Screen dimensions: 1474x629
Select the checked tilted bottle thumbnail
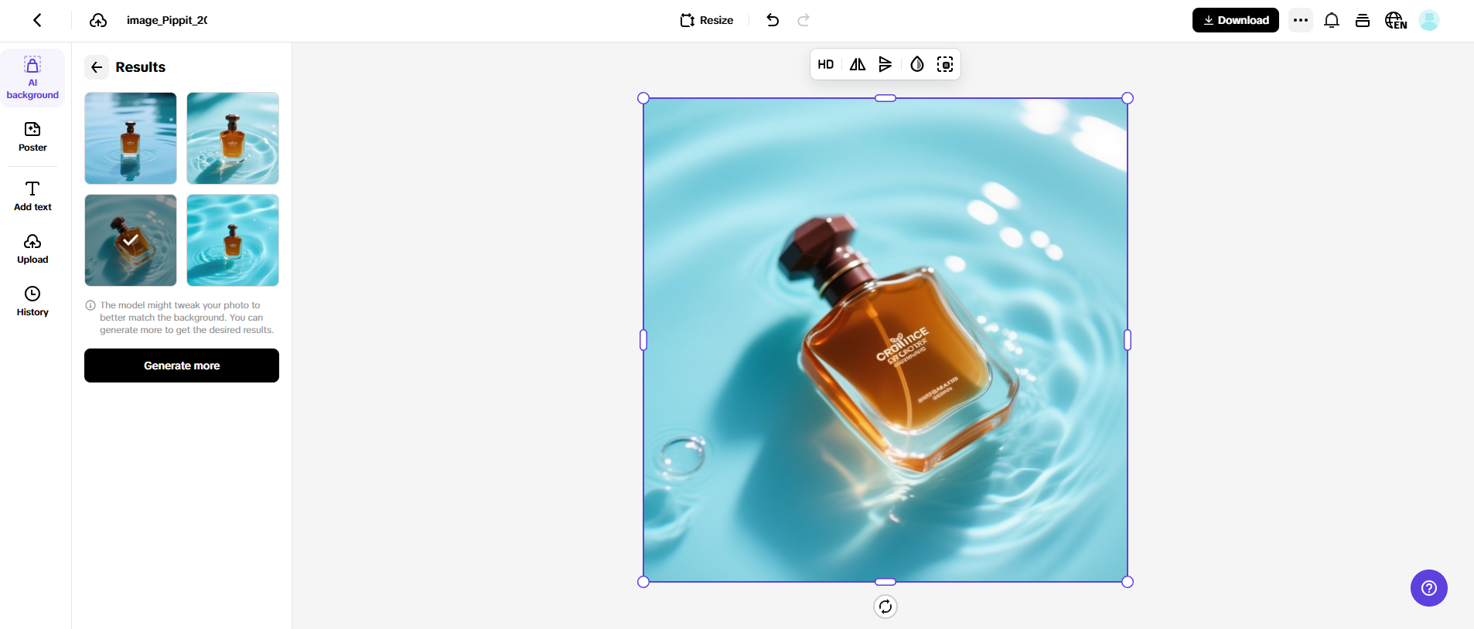coord(131,240)
